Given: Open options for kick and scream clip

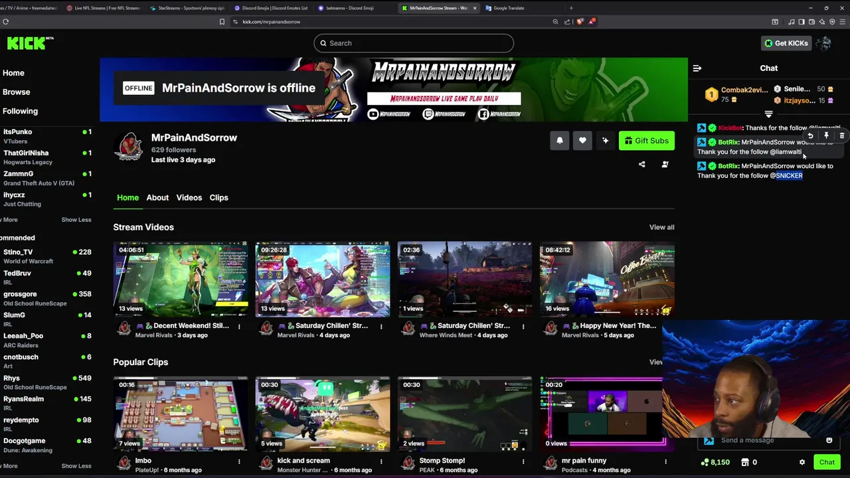Looking at the screenshot, I should tap(381, 461).
